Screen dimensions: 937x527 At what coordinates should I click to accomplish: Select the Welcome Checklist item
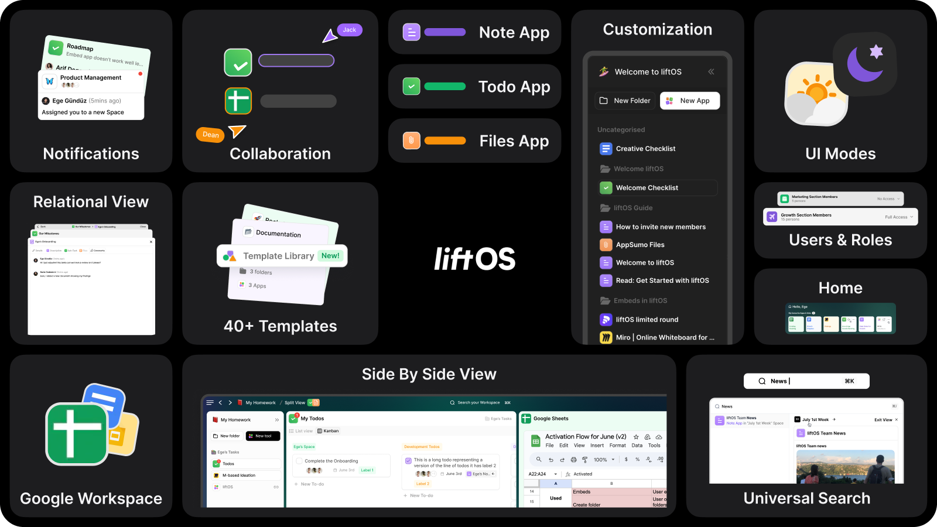658,188
